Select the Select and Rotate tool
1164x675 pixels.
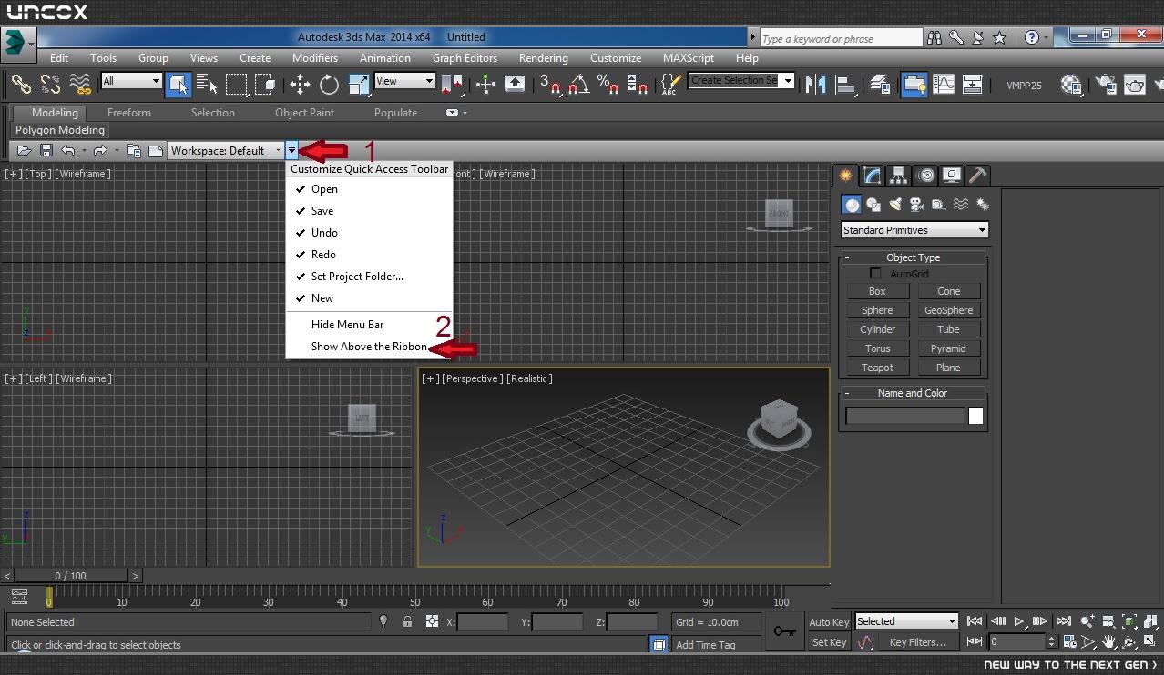click(329, 84)
